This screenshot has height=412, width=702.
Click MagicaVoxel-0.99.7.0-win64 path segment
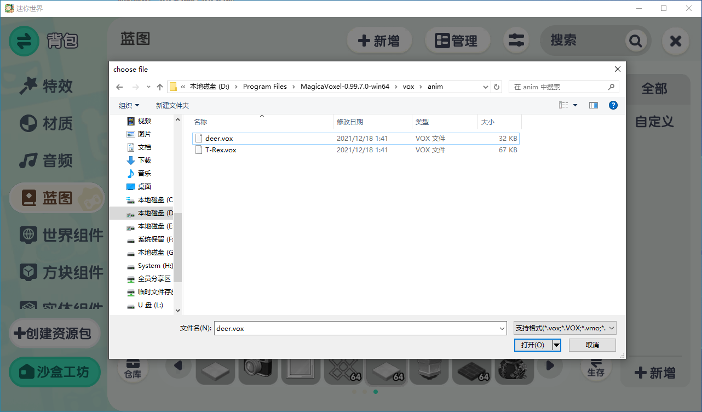pos(345,87)
